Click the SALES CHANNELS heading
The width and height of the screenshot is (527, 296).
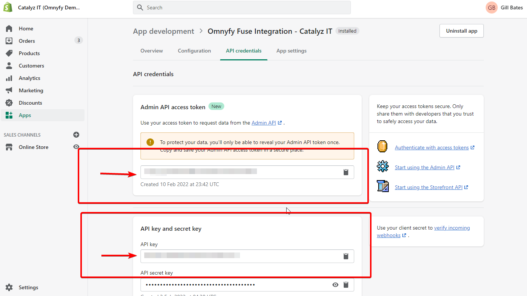[x=22, y=135]
